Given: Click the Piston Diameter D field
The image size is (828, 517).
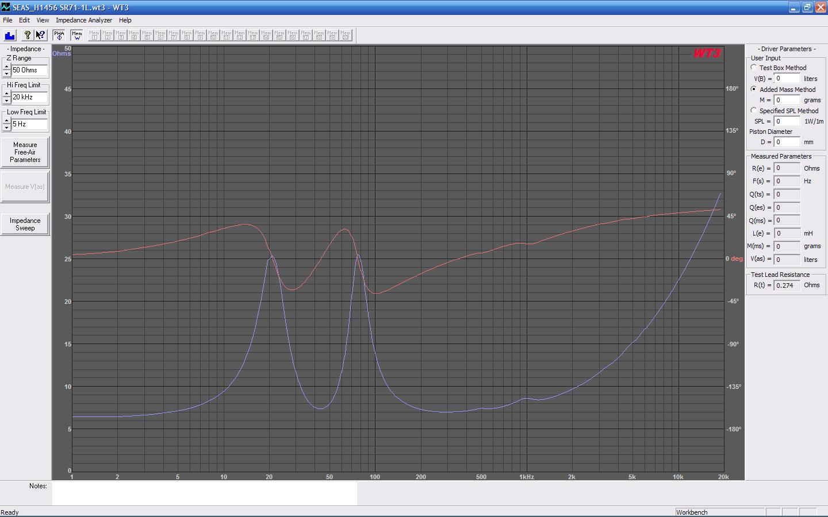Looking at the screenshot, I should 787,142.
